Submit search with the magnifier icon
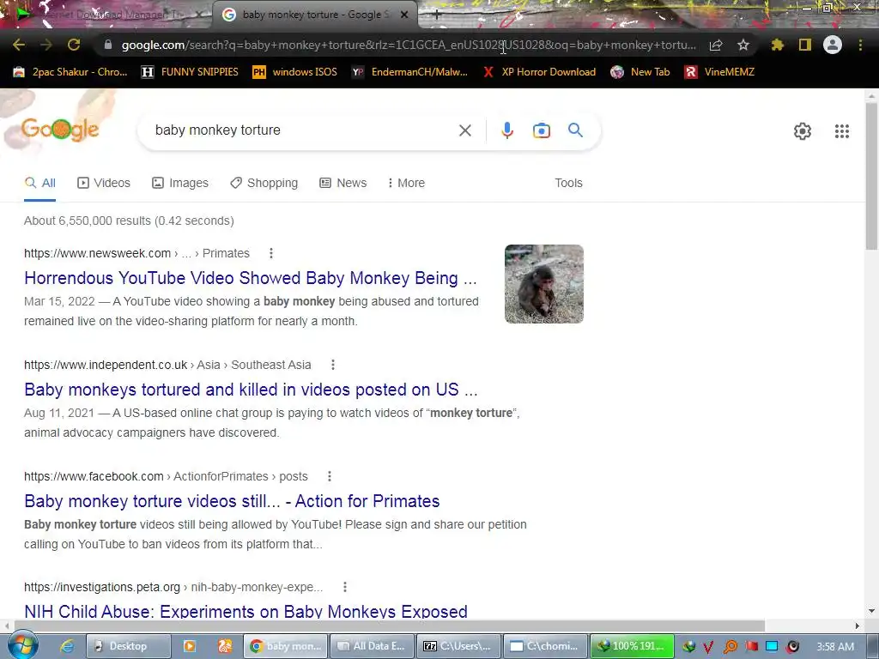The width and height of the screenshot is (879, 659). pos(575,130)
